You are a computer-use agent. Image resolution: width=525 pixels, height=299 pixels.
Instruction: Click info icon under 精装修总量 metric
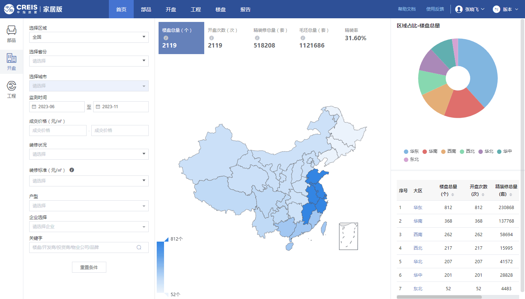coord(257,38)
